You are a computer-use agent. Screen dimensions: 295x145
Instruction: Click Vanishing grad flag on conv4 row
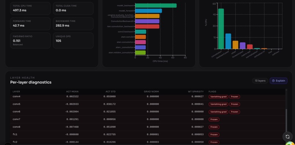click(x=218, y=97)
